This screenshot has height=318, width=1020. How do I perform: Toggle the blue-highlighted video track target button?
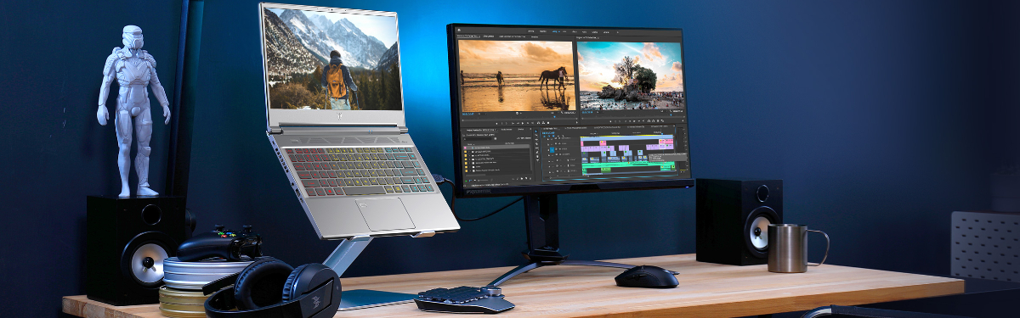point(552,150)
